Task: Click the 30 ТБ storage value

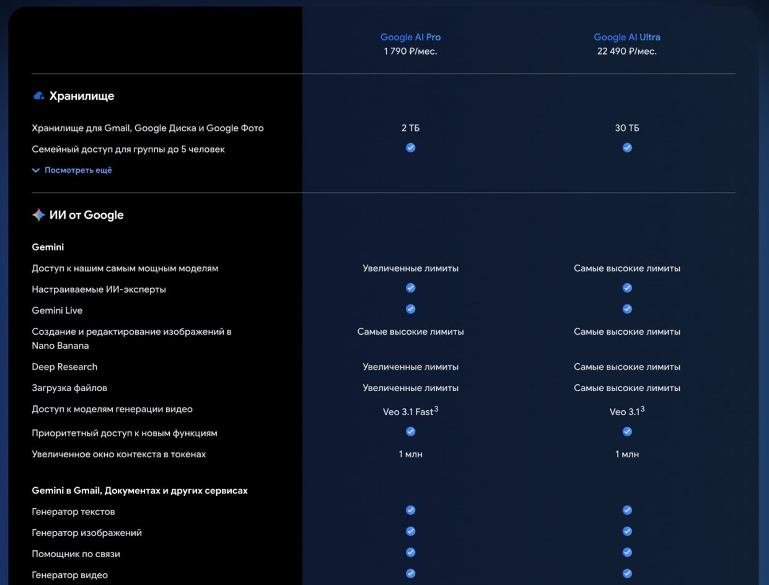Action: (x=627, y=128)
